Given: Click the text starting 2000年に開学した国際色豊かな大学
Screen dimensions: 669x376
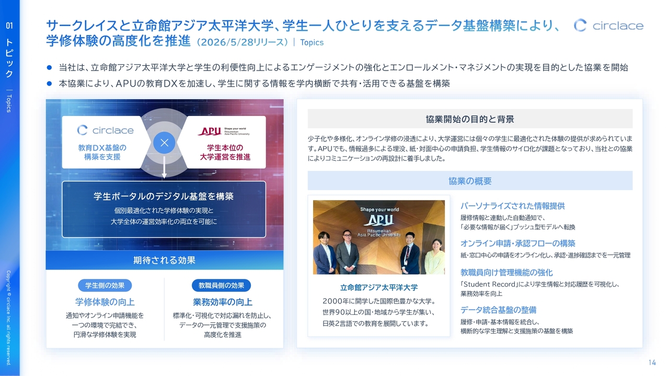Looking at the screenshot, I should click(x=379, y=312).
